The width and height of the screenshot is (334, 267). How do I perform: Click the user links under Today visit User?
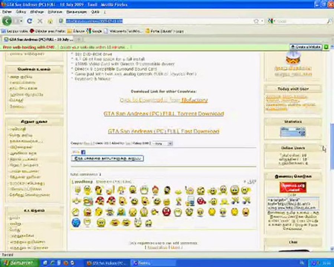pyautogui.click(x=291, y=102)
